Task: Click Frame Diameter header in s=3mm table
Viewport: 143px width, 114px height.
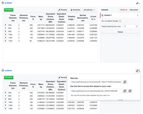Action: coord(13,86)
